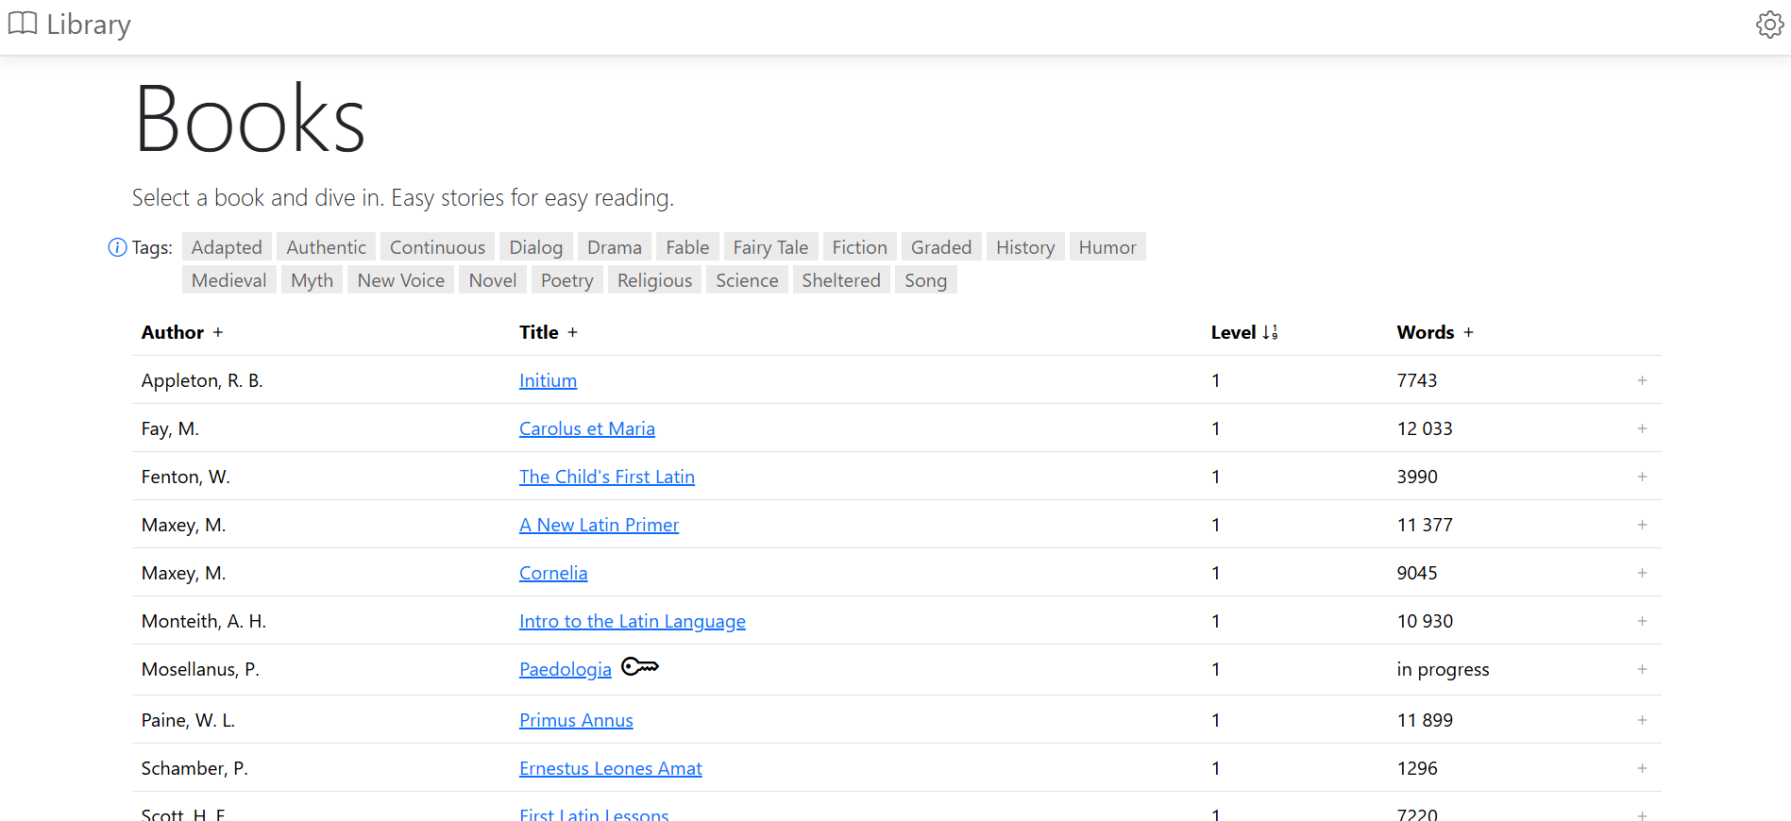Filter books by Novel tag
Viewport: 1791px width, 821px height.
(493, 280)
